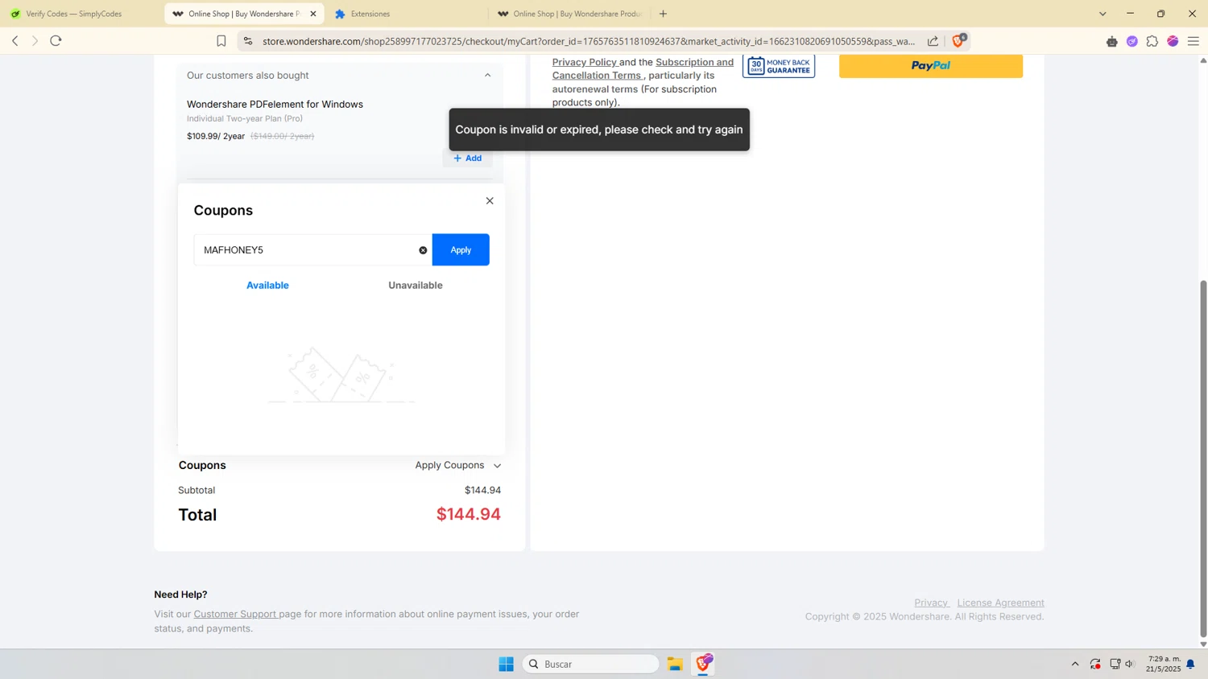Pay with PayPal button
This screenshot has width=1208, height=679.
931,66
